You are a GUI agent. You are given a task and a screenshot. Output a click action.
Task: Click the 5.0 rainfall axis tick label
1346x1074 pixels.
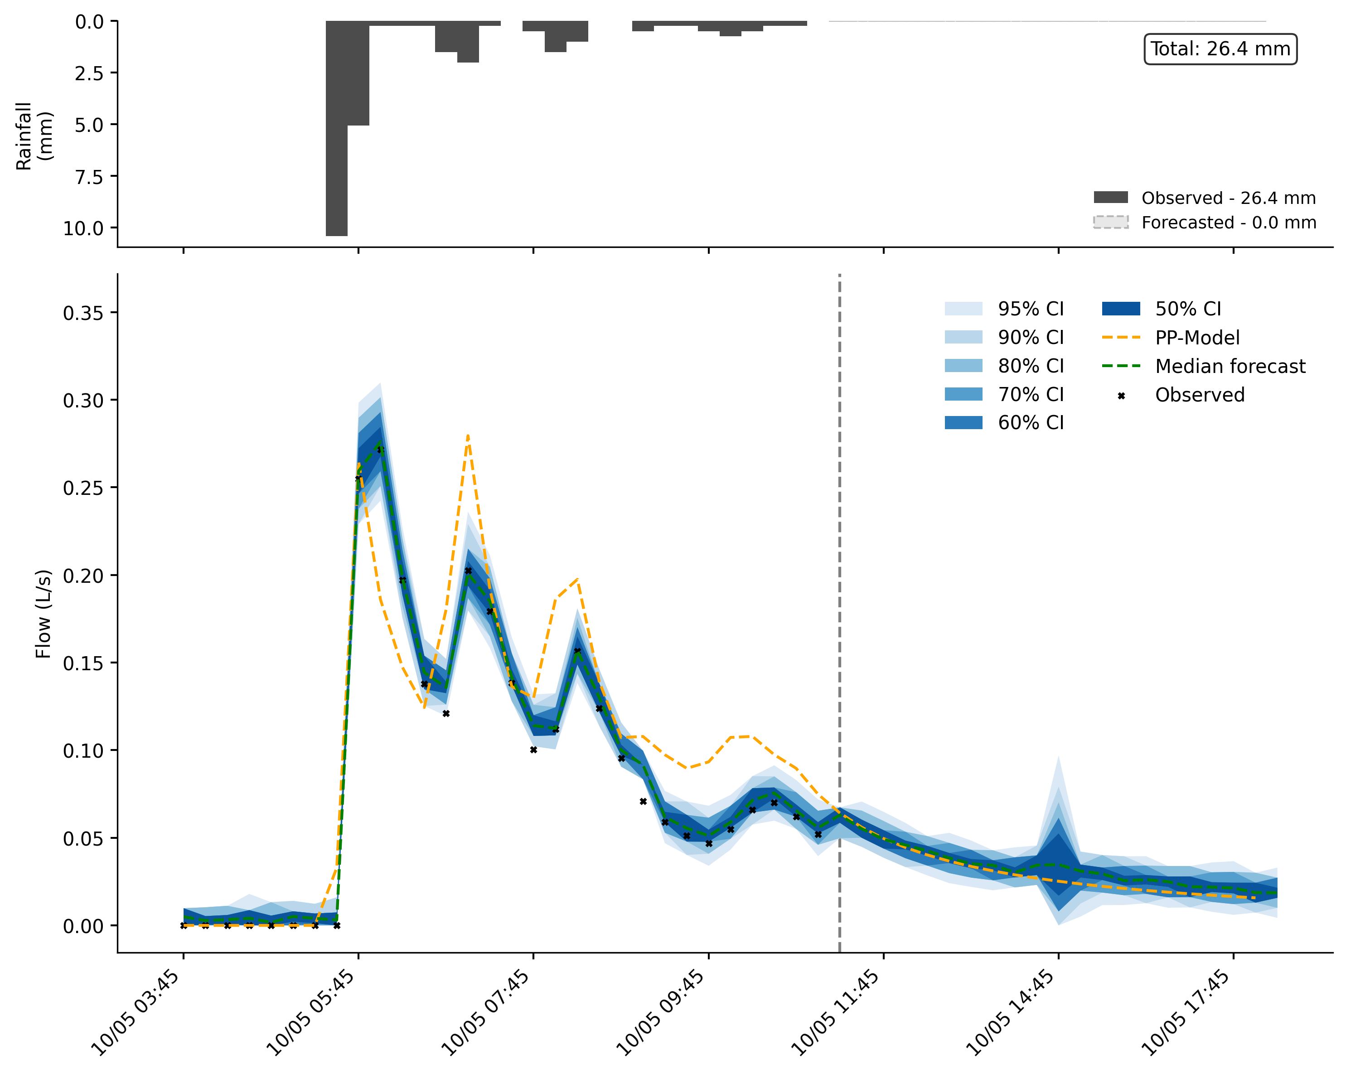(89, 125)
